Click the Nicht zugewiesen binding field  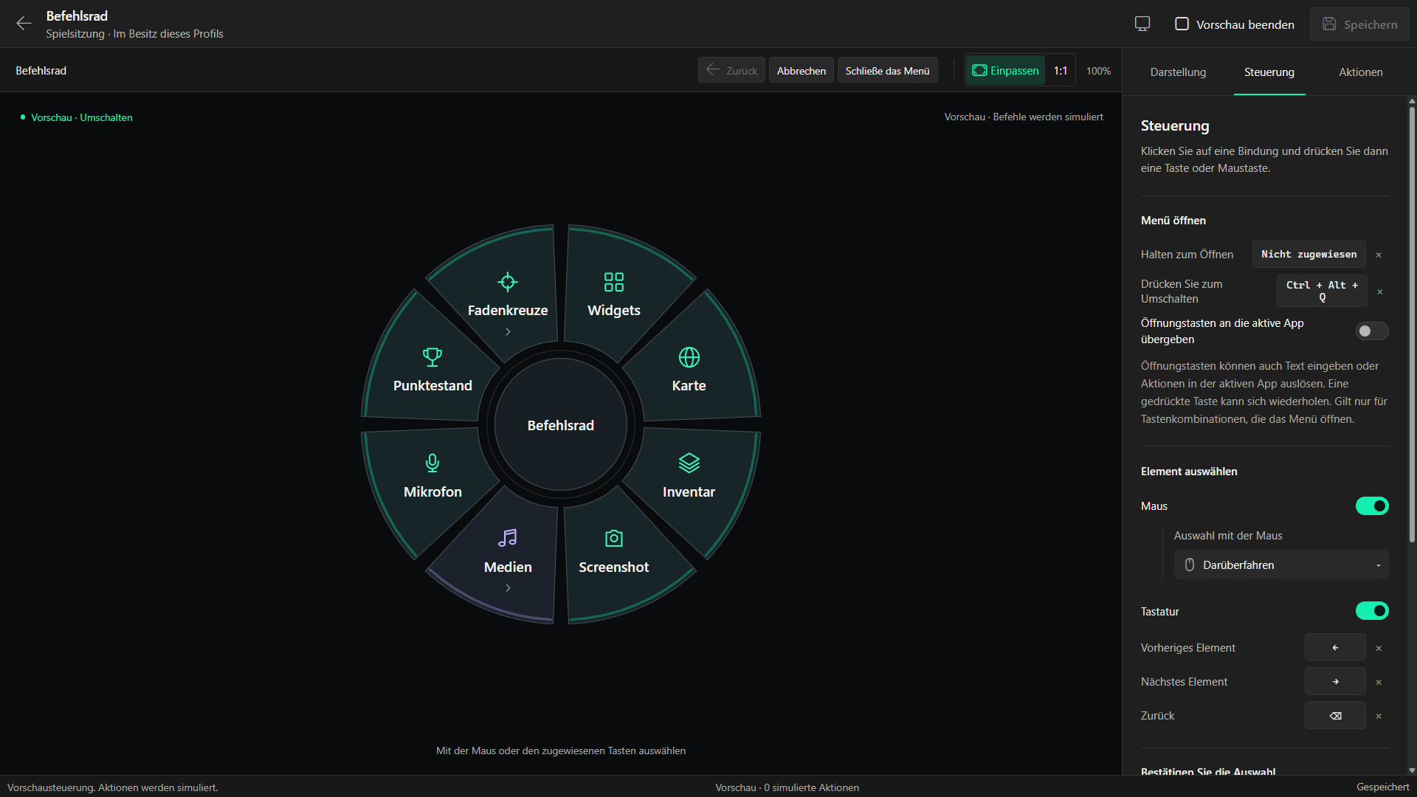(1309, 255)
